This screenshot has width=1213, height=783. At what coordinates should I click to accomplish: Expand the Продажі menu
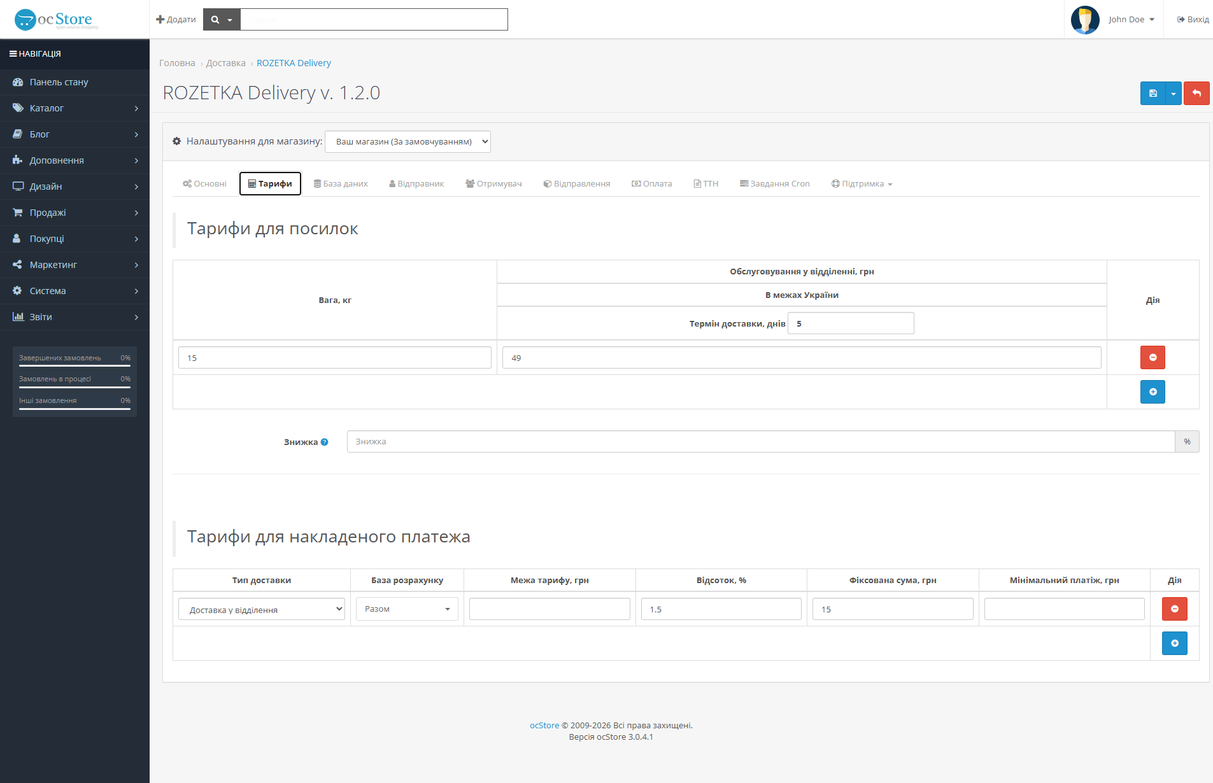pyautogui.click(x=74, y=213)
